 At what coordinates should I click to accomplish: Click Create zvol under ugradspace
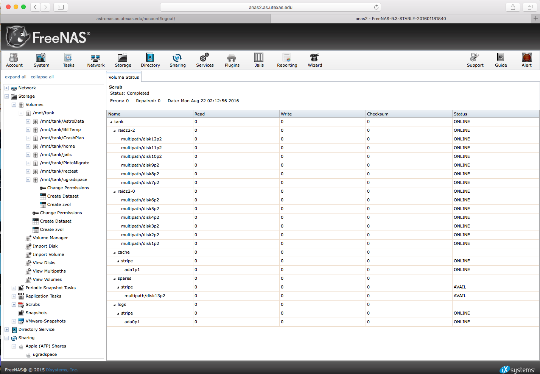click(x=59, y=204)
